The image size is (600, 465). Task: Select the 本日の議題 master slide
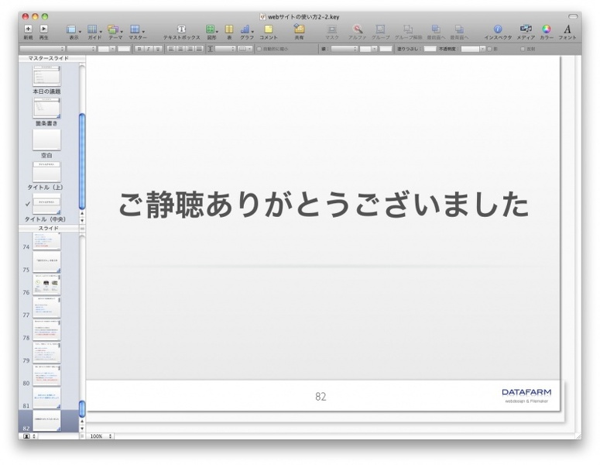click(46, 76)
